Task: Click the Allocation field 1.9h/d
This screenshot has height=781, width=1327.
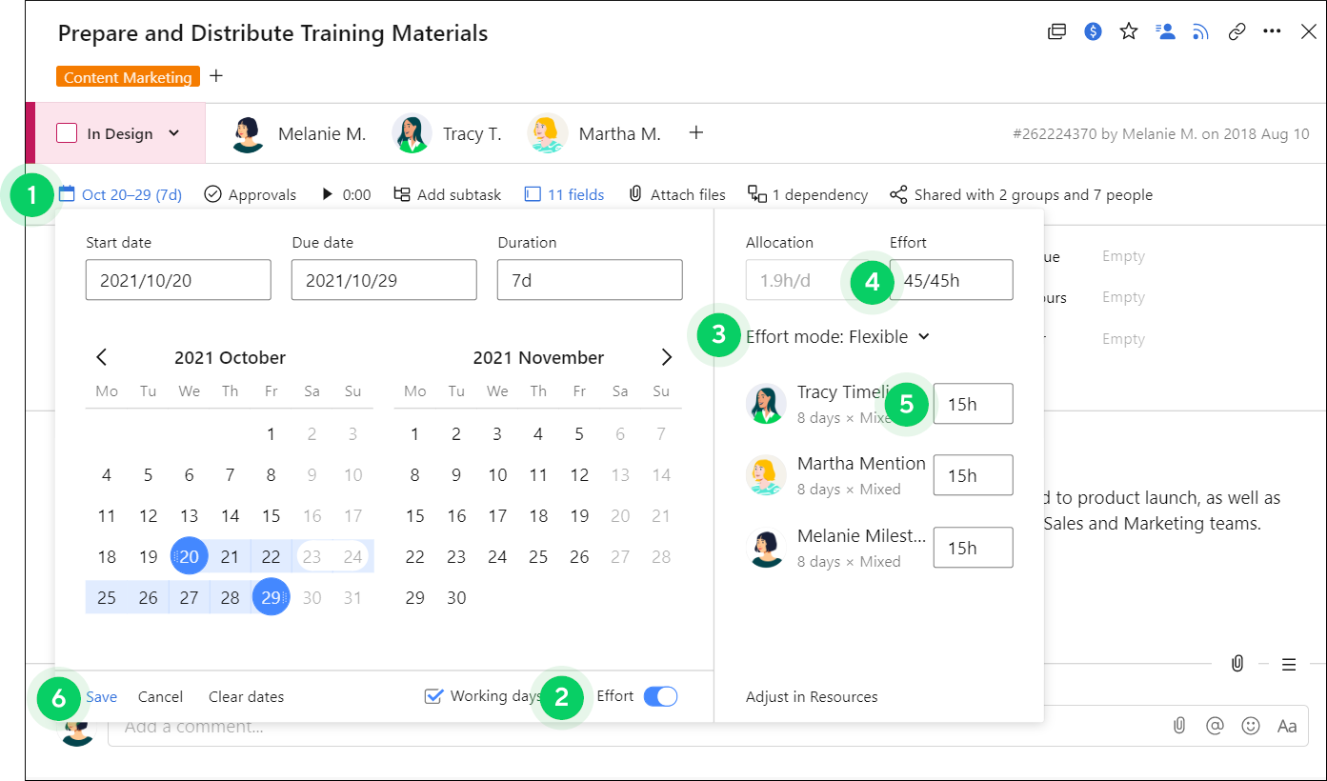Action: (x=808, y=280)
